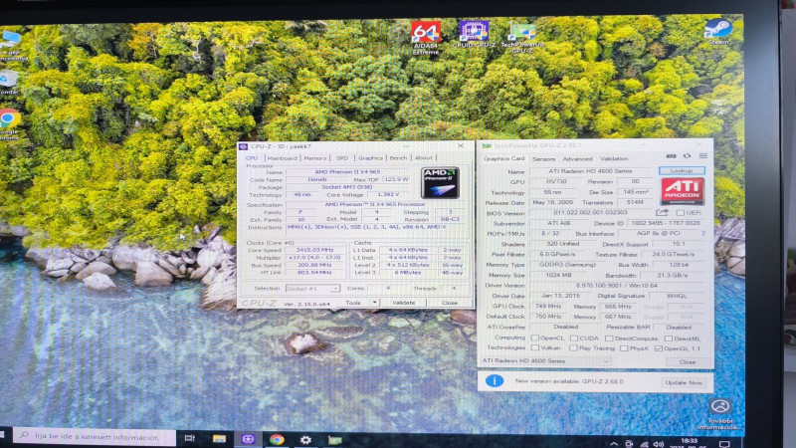Switch to the Sensors tab in GPU-Z
The width and height of the screenshot is (796, 448).
tap(543, 159)
